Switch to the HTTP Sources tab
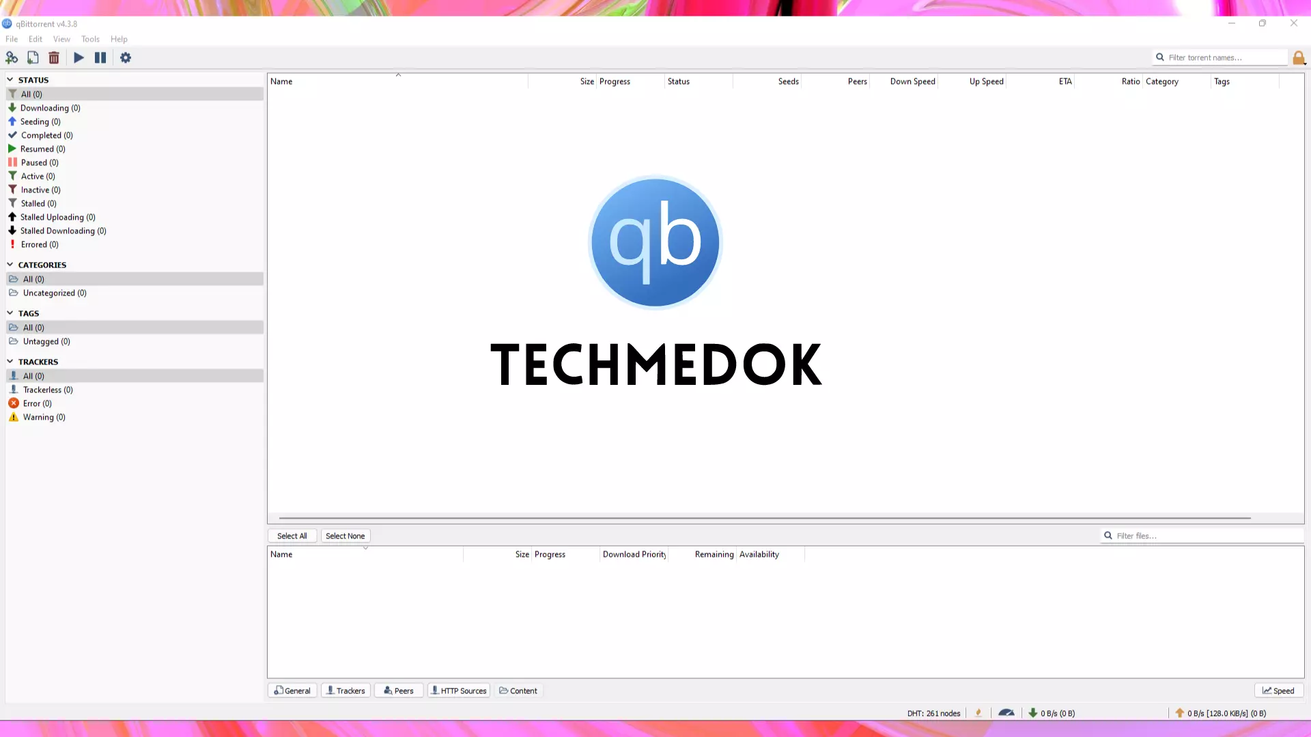 [459, 691]
